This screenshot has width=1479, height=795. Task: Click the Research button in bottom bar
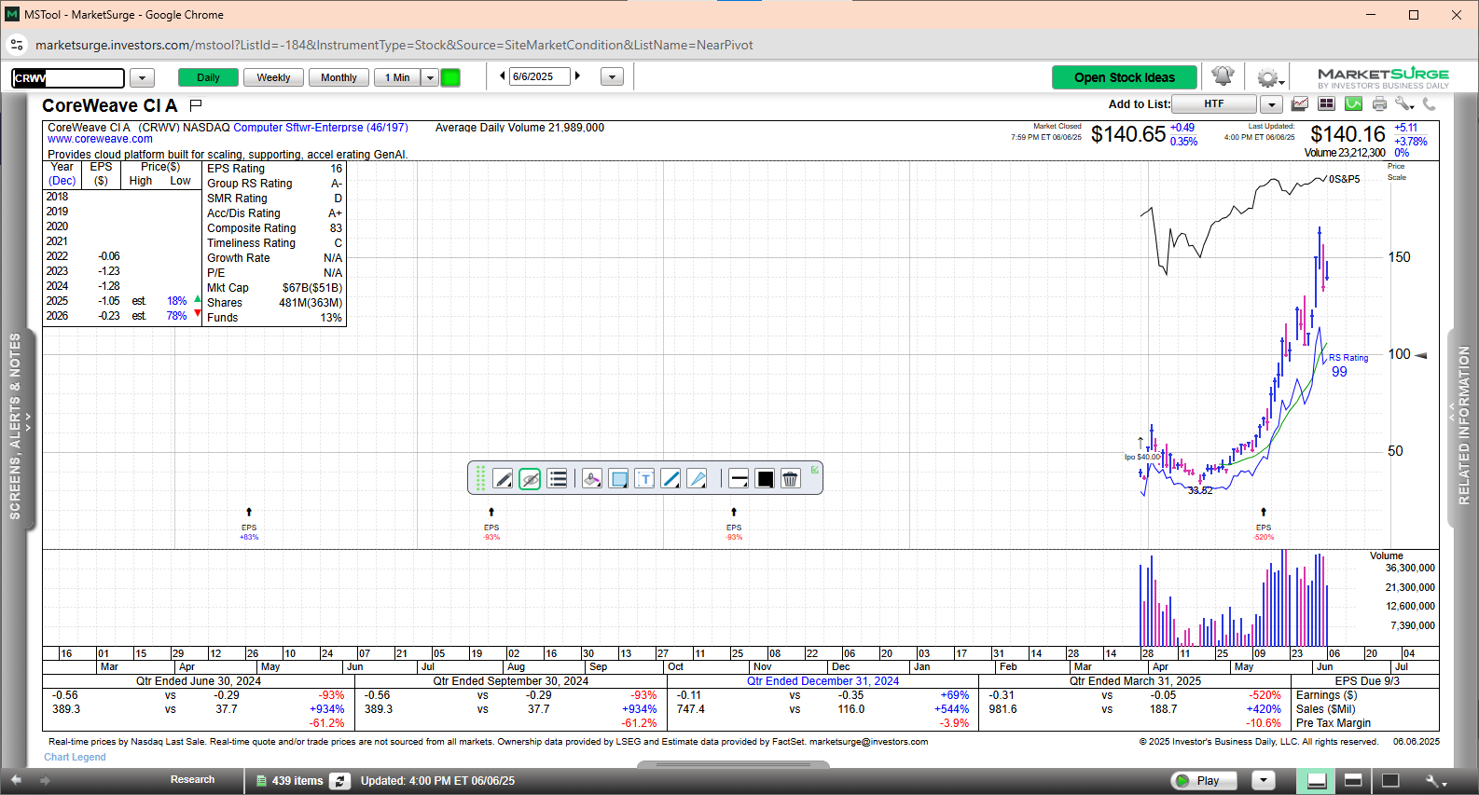point(192,780)
